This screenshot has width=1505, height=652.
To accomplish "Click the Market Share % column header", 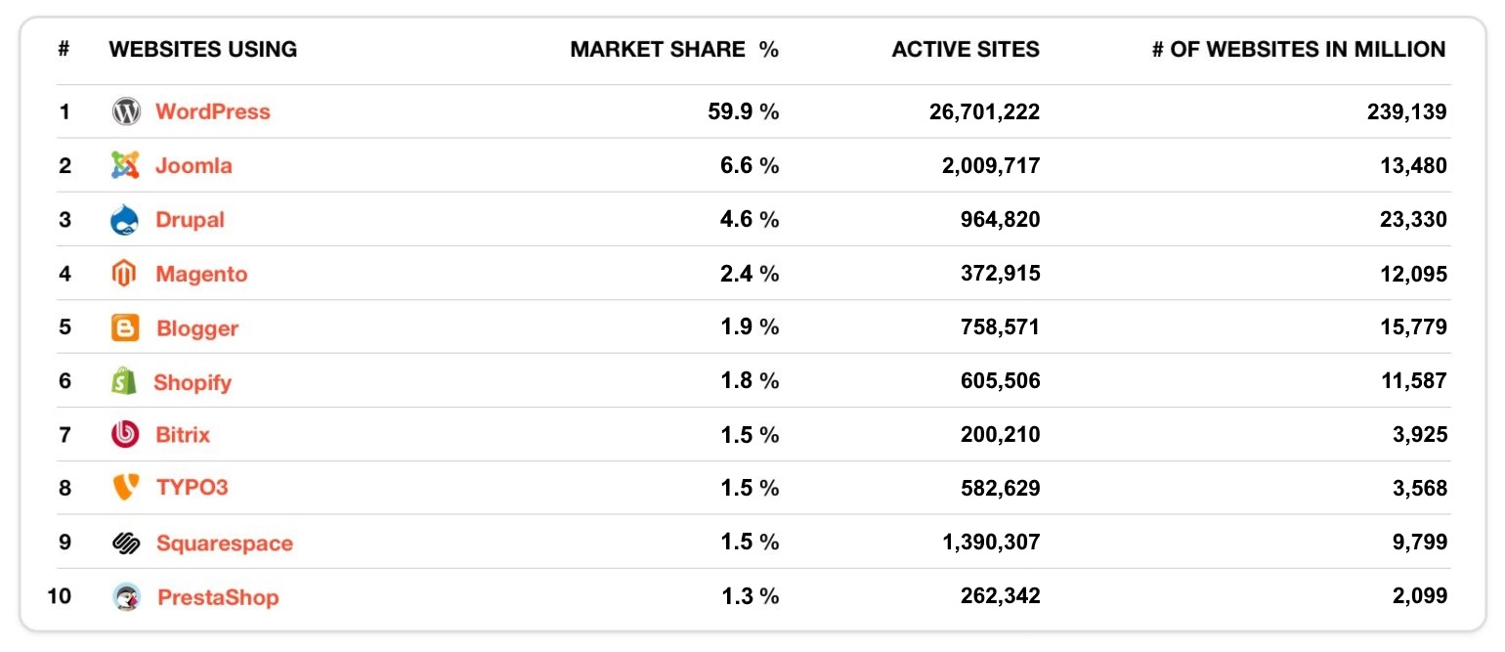I will pos(674,49).
